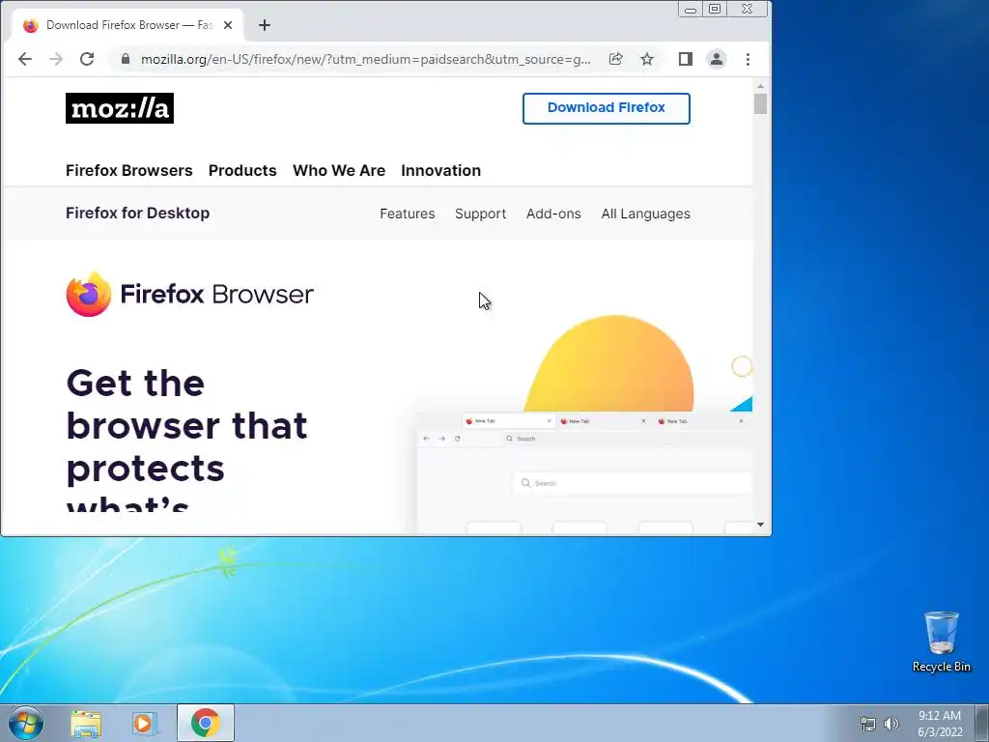Launch Windows Media Player from taskbar
Image resolution: width=989 pixels, height=742 pixels.
pos(145,724)
